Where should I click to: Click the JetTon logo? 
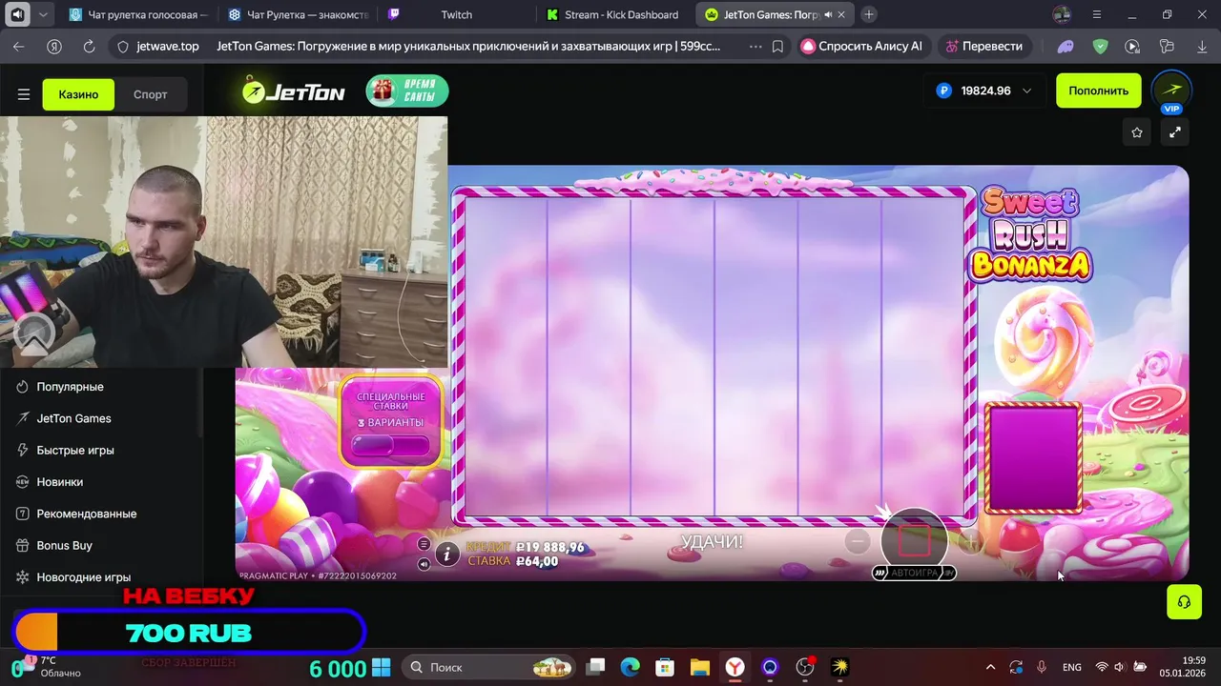294,91
